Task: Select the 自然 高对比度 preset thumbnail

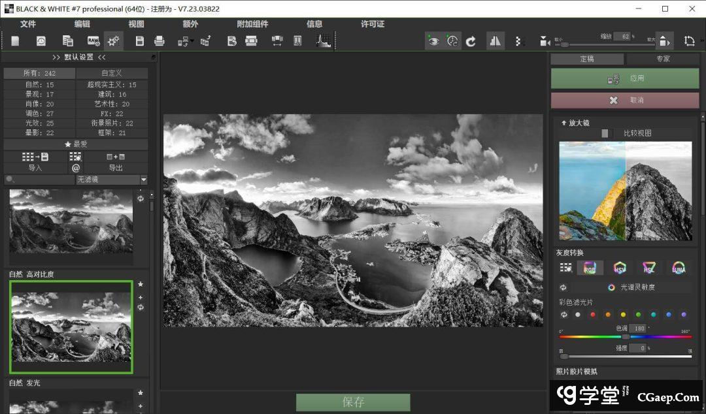Action: pos(71,327)
